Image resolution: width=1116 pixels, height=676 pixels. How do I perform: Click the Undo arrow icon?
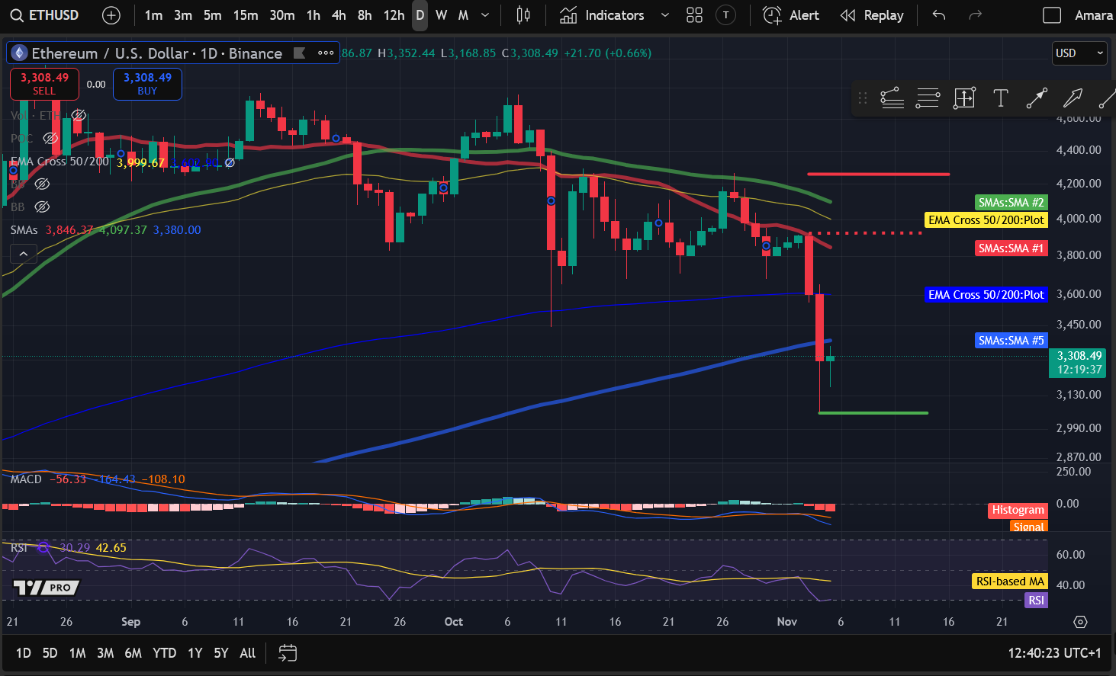tap(938, 14)
